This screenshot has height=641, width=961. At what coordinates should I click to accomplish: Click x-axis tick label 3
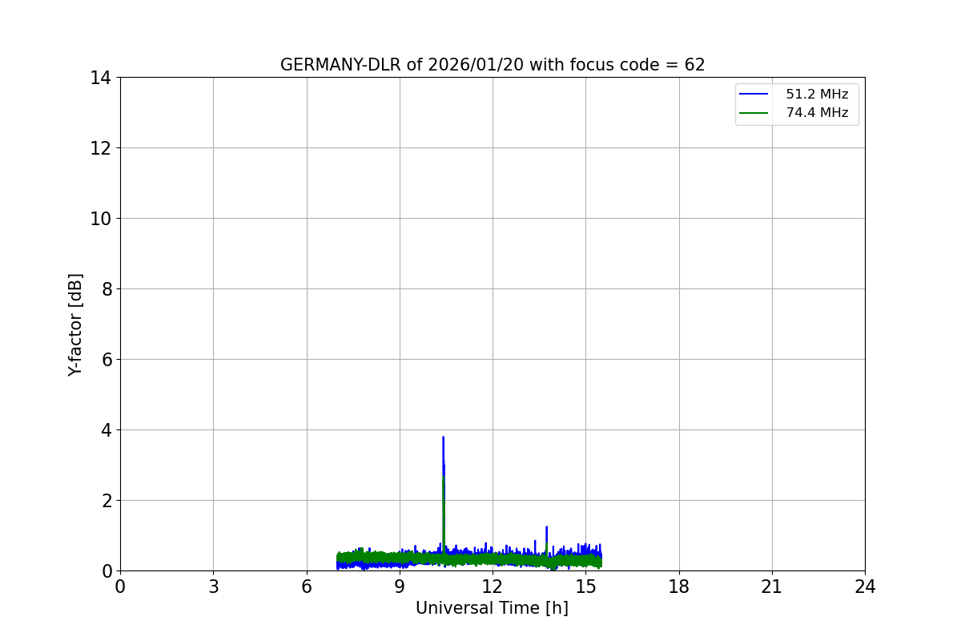[213, 587]
